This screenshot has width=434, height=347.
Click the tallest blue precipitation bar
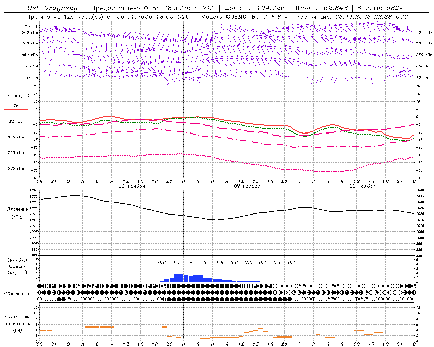pos(176,278)
